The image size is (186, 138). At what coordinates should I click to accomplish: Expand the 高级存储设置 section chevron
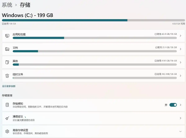181,131
